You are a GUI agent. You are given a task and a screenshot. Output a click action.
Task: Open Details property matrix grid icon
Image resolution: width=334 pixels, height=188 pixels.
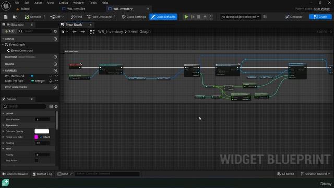[x=51, y=107]
